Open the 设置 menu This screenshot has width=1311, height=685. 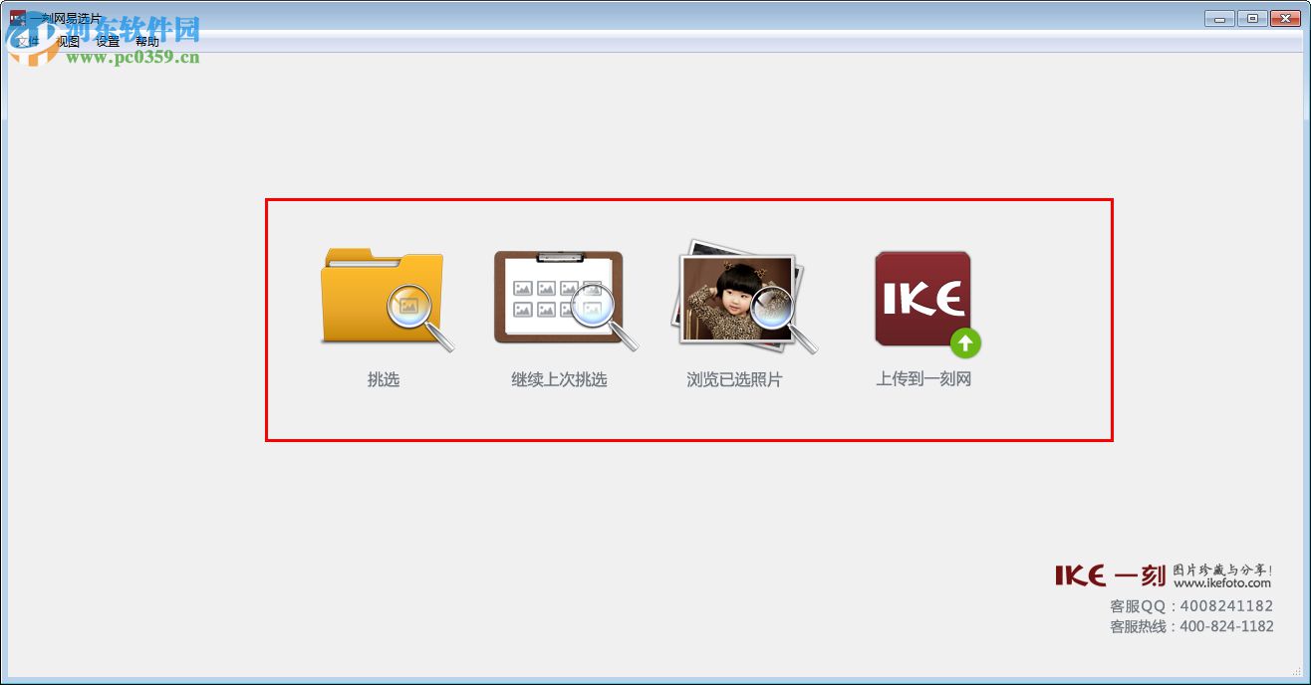click(x=108, y=42)
